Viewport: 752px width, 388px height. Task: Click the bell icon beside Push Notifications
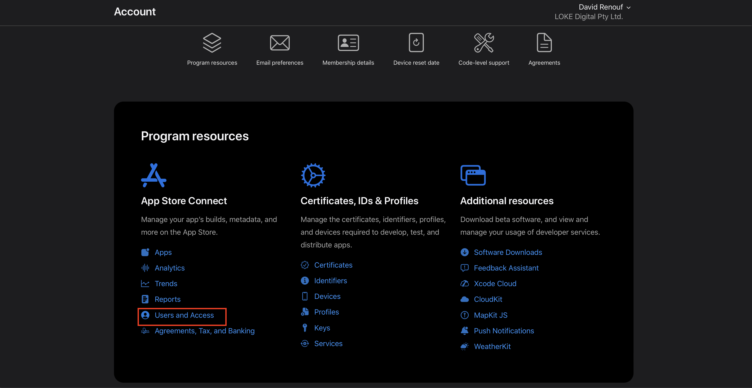click(x=464, y=330)
